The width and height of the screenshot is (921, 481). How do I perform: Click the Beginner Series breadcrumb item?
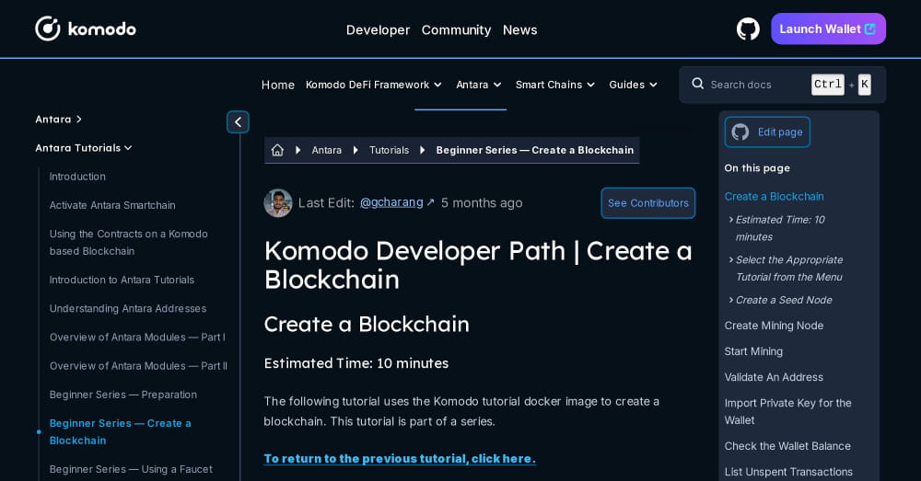(x=534, y=150)
